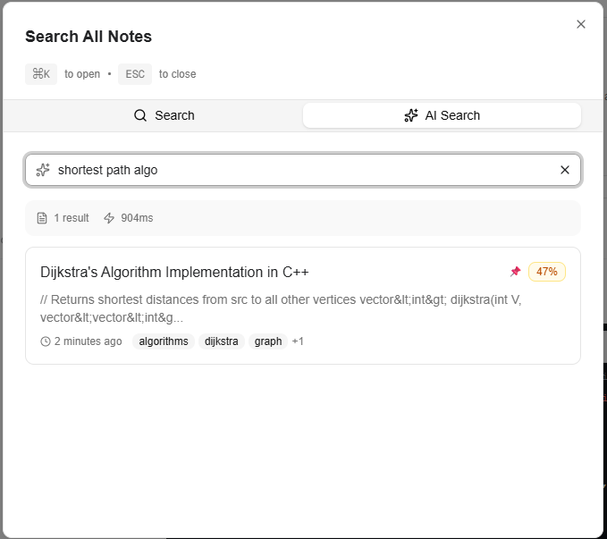The width and height of the screenshot is (607, 539).
Task: Click the ⌘K shortcut key badge
Action: tap(41, 74)
